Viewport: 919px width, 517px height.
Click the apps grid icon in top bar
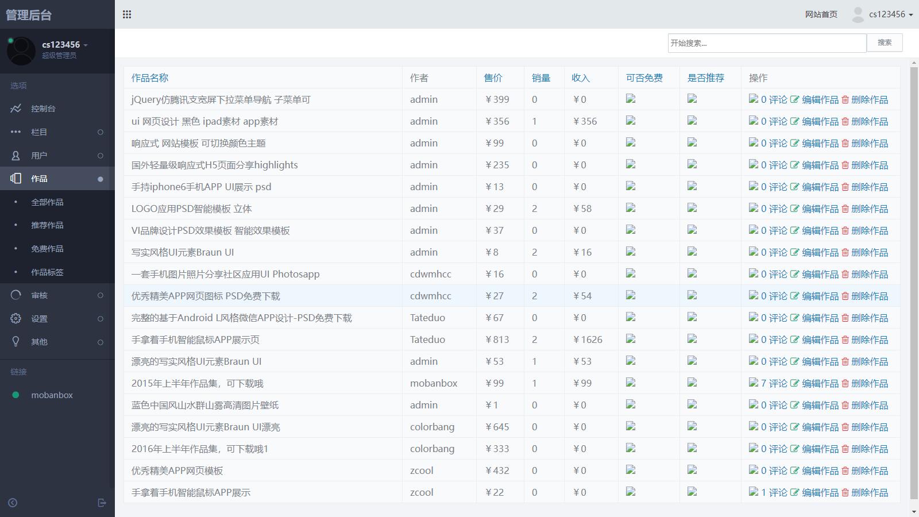pos(127,14)
